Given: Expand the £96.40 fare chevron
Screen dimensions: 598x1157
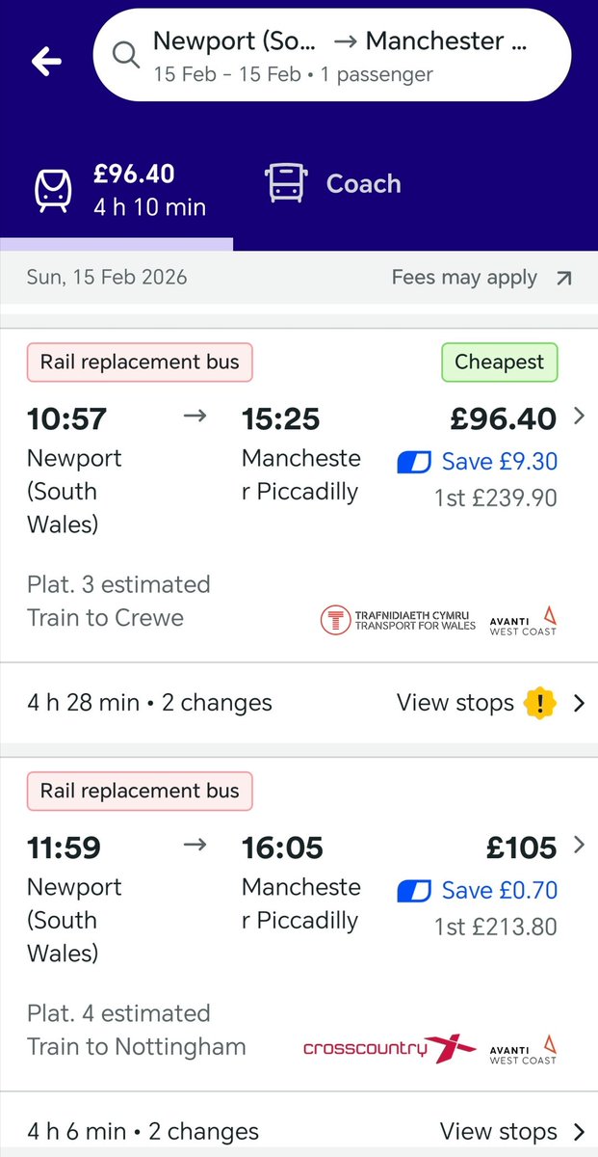Looking at the screenshot, I should pos(579,417).
